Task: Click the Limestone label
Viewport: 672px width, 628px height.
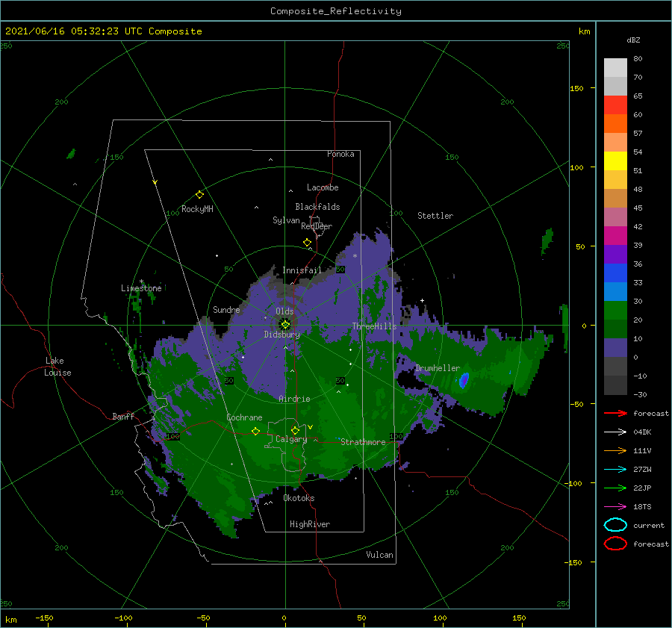Action: (141, 288)
